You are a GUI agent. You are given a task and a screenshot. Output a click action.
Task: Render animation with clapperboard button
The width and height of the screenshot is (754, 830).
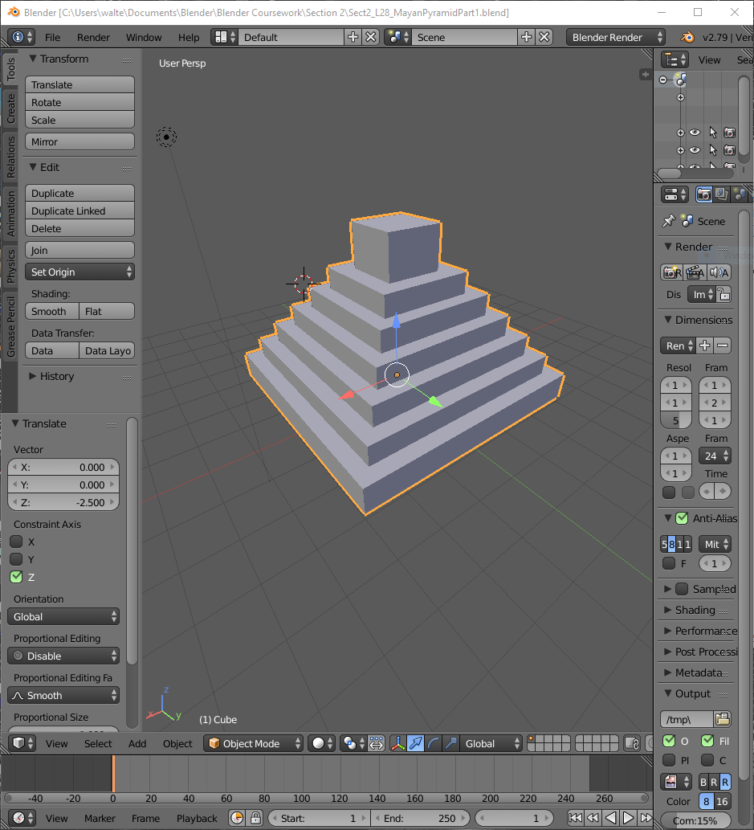click(695, 272)
